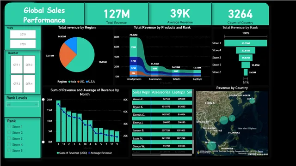Select the Emma J. row in table
The height and width of the screenshot is (166, 296).
pos(162,123)
